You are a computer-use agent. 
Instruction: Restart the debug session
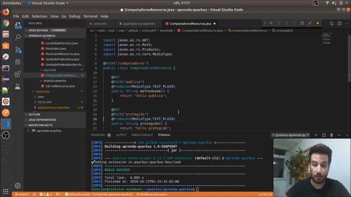coord(302,23)
